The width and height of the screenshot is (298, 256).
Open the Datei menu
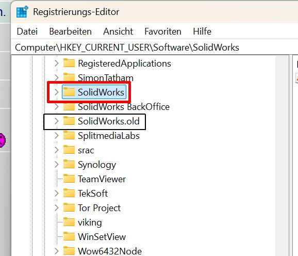pos(27,31)
